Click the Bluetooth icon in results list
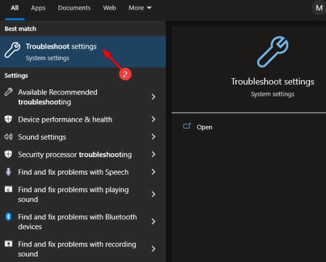The height and width of the screenshot is (262, 326). pos(8,216)
